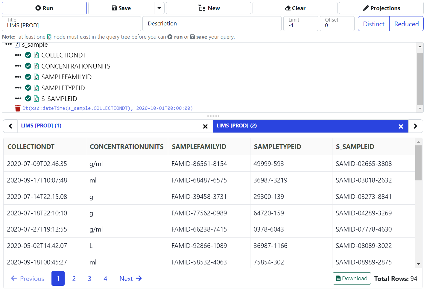Download the results as CSV
The width and height of the screenshot is (424, 289).
pyautogui.click(x=352, y=279)
